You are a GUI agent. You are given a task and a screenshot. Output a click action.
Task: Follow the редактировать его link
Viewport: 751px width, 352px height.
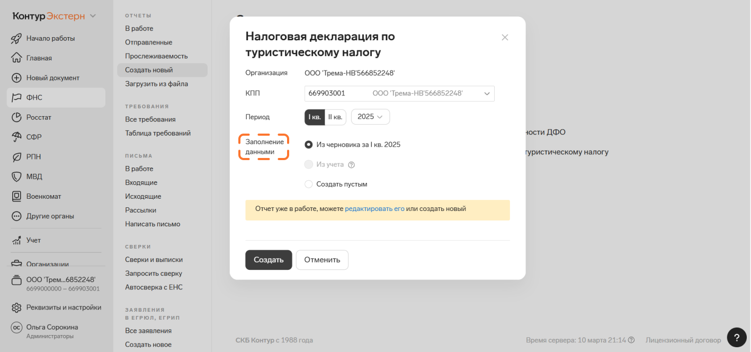(374, 209)
